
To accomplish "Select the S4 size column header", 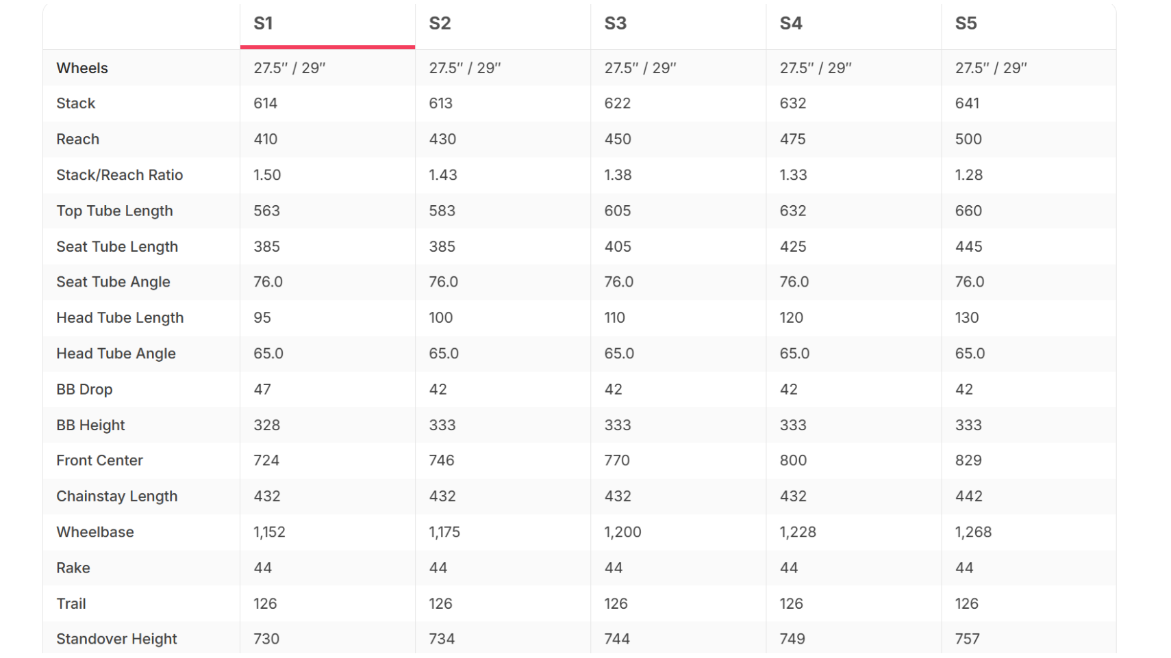I will point(853,24).
